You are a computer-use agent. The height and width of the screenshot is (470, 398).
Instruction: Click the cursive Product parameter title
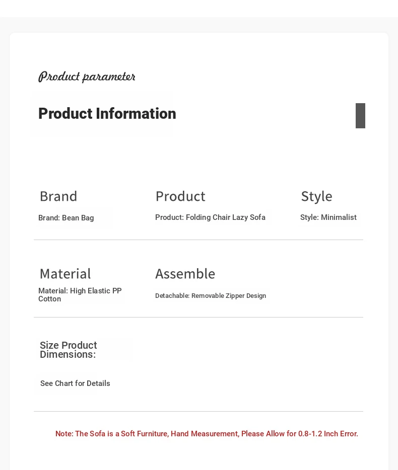87,76
